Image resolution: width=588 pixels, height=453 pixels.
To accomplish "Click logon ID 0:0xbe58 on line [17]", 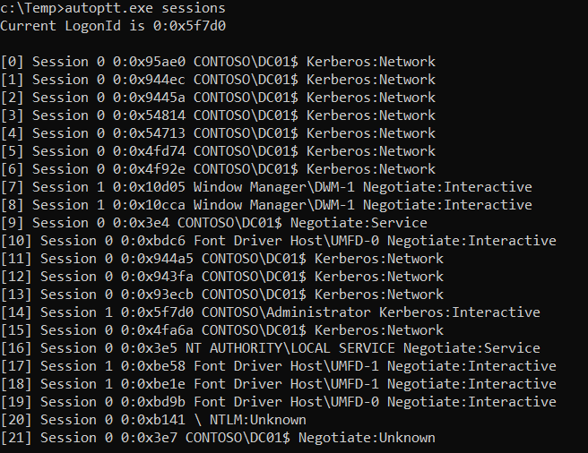I will (x=153, y=366).
